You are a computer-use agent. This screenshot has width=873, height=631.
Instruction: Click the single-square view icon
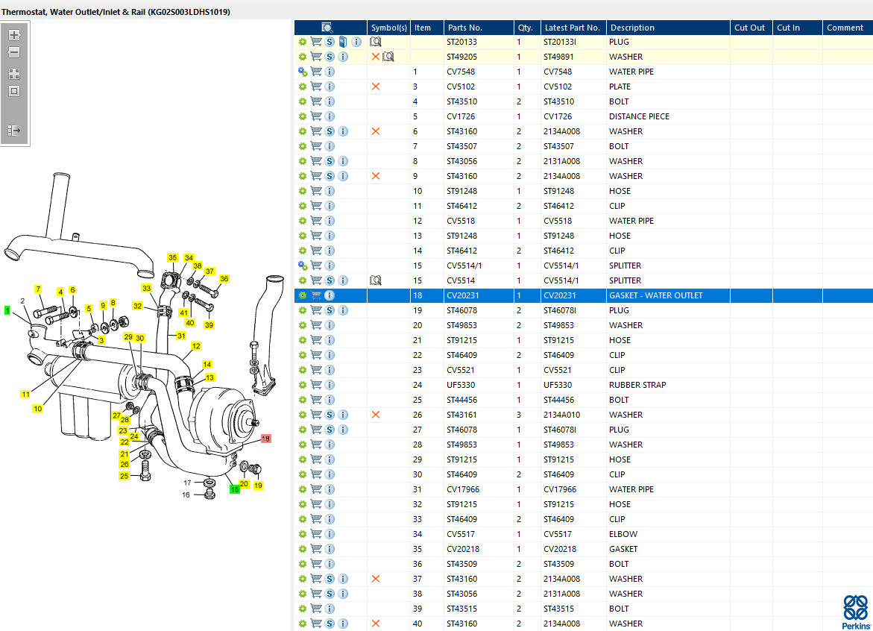pyautogui.click(x=14, y=91)
